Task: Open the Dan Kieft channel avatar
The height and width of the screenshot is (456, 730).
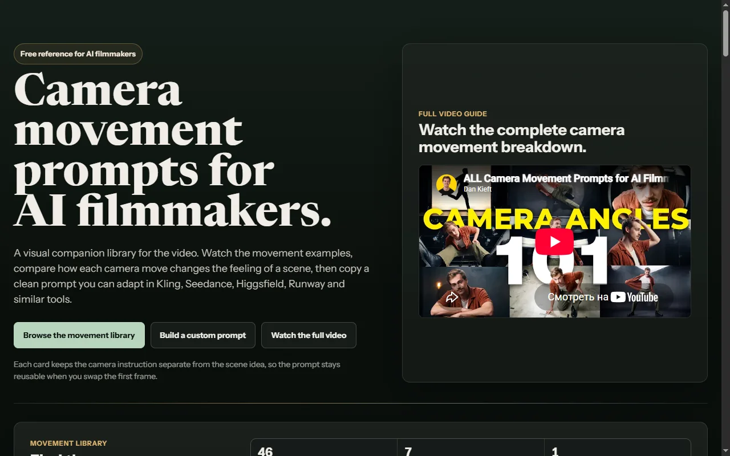Action: tap(446, 184)
